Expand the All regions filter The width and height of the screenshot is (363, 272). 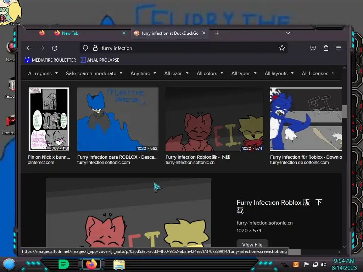(x=43, y=73)
